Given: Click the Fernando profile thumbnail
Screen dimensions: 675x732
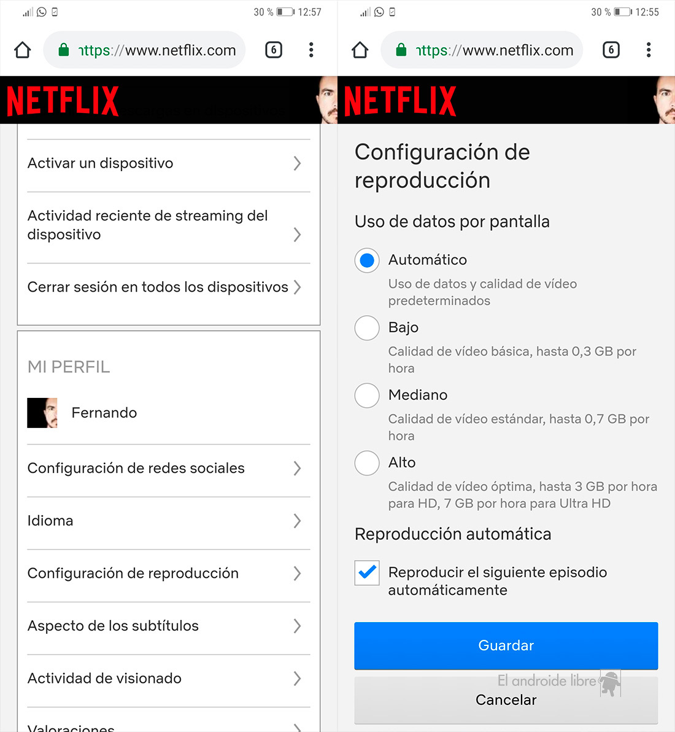Looking at the screenshot, I should point(42,413).
